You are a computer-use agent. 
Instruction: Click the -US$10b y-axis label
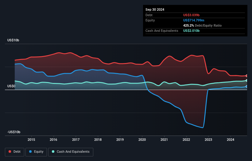[14, 132]
